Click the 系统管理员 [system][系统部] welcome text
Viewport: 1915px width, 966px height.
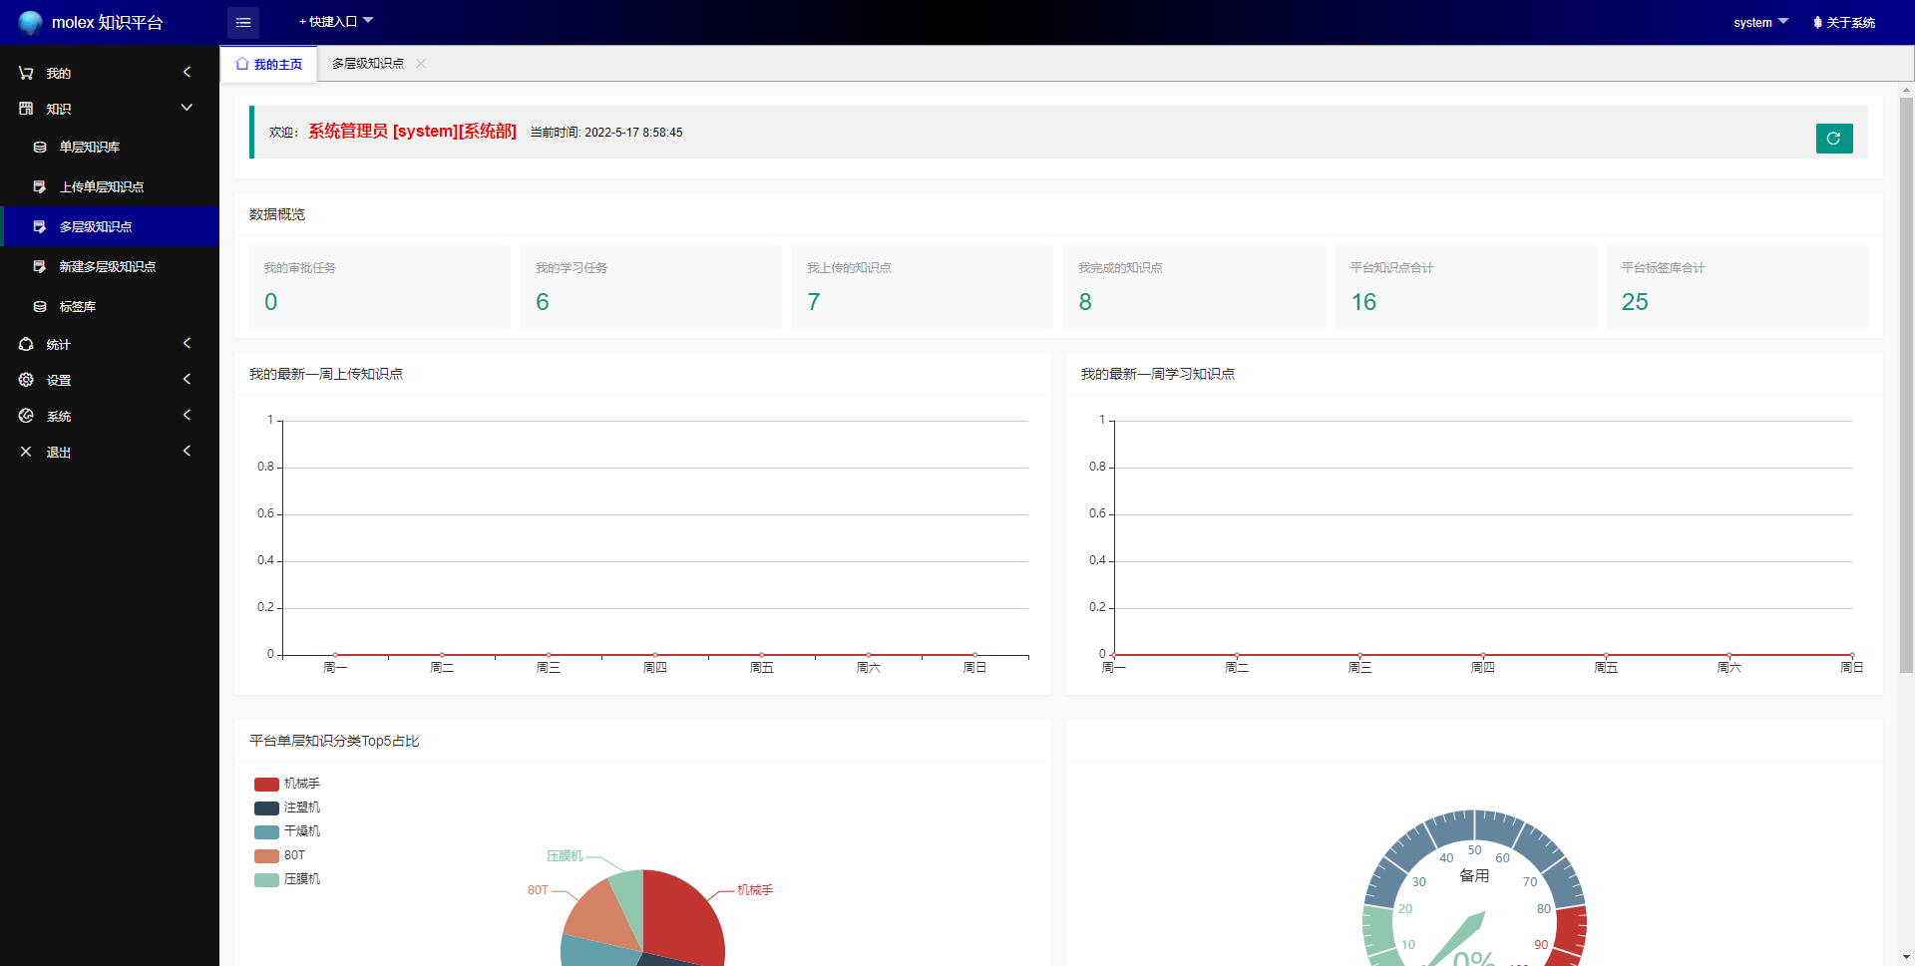pyautogui.click(x=412, y=131)
